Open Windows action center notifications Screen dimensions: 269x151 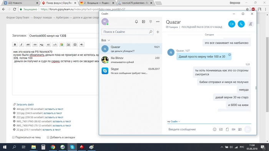(262, 147)
